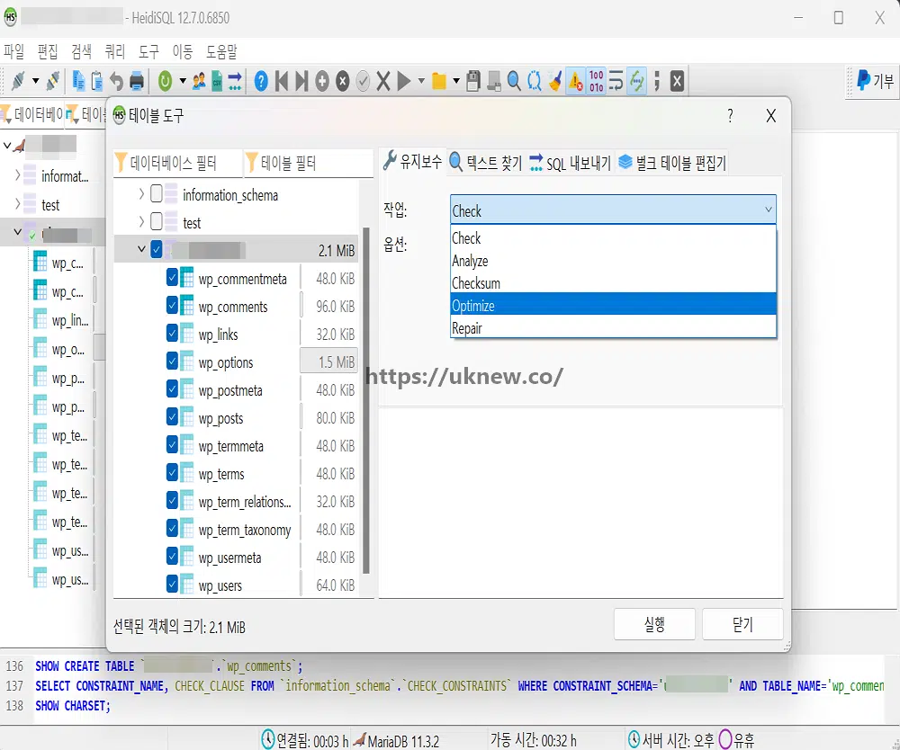Click the blue help question mark icon
The height and width of the screenshot is (750, 900).
[261, 82]
